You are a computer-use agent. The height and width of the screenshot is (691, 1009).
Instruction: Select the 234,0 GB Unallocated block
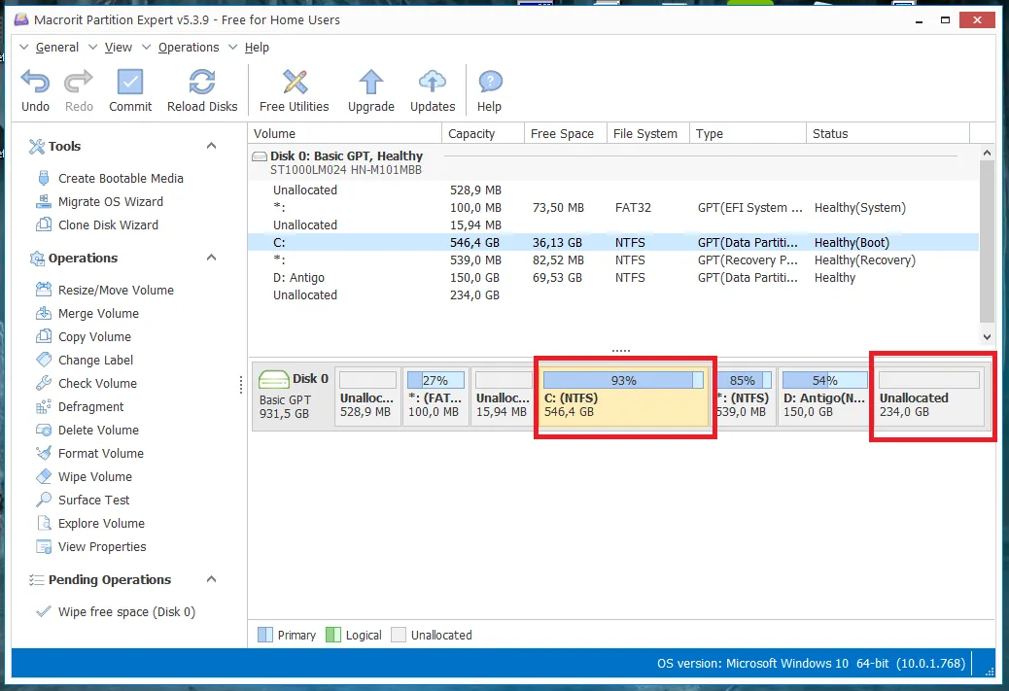coord(930,397)
